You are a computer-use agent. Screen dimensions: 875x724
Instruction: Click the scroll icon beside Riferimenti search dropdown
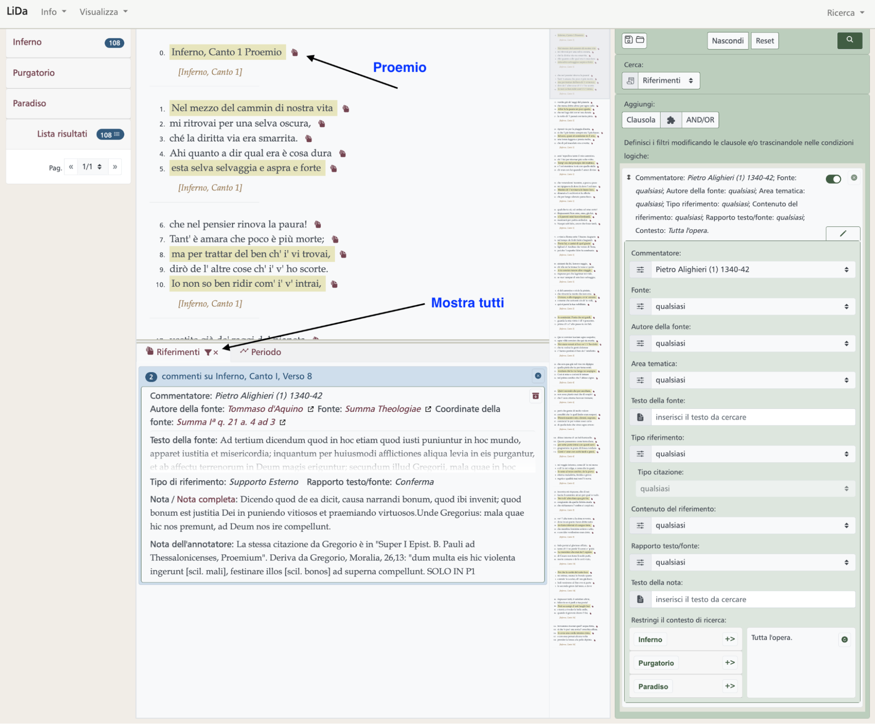click(630, 81)
